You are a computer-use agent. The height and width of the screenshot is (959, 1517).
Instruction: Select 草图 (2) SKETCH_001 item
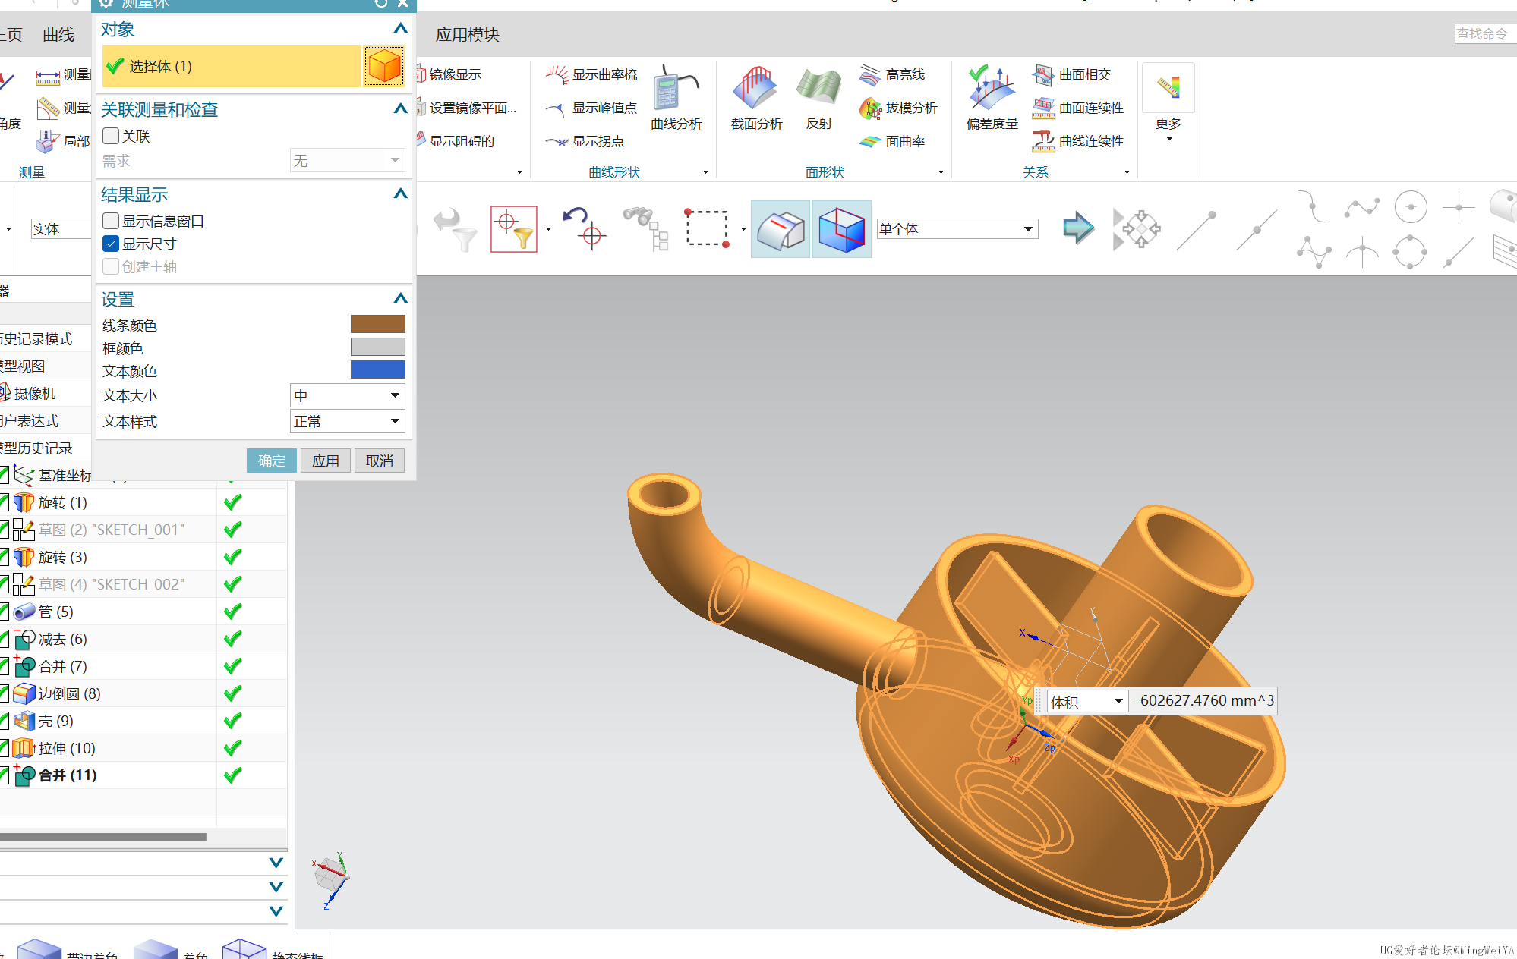click(x=111, y=530)
